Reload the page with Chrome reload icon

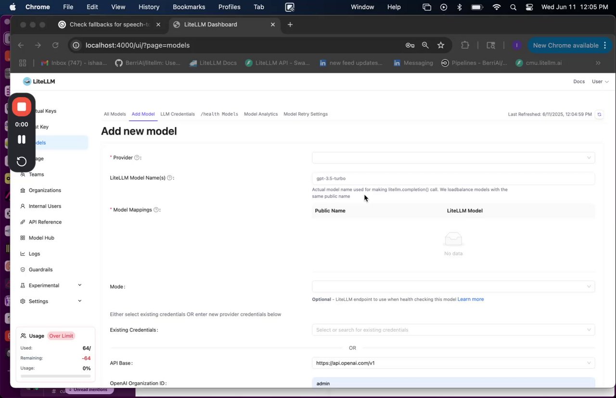click(55, 45)
